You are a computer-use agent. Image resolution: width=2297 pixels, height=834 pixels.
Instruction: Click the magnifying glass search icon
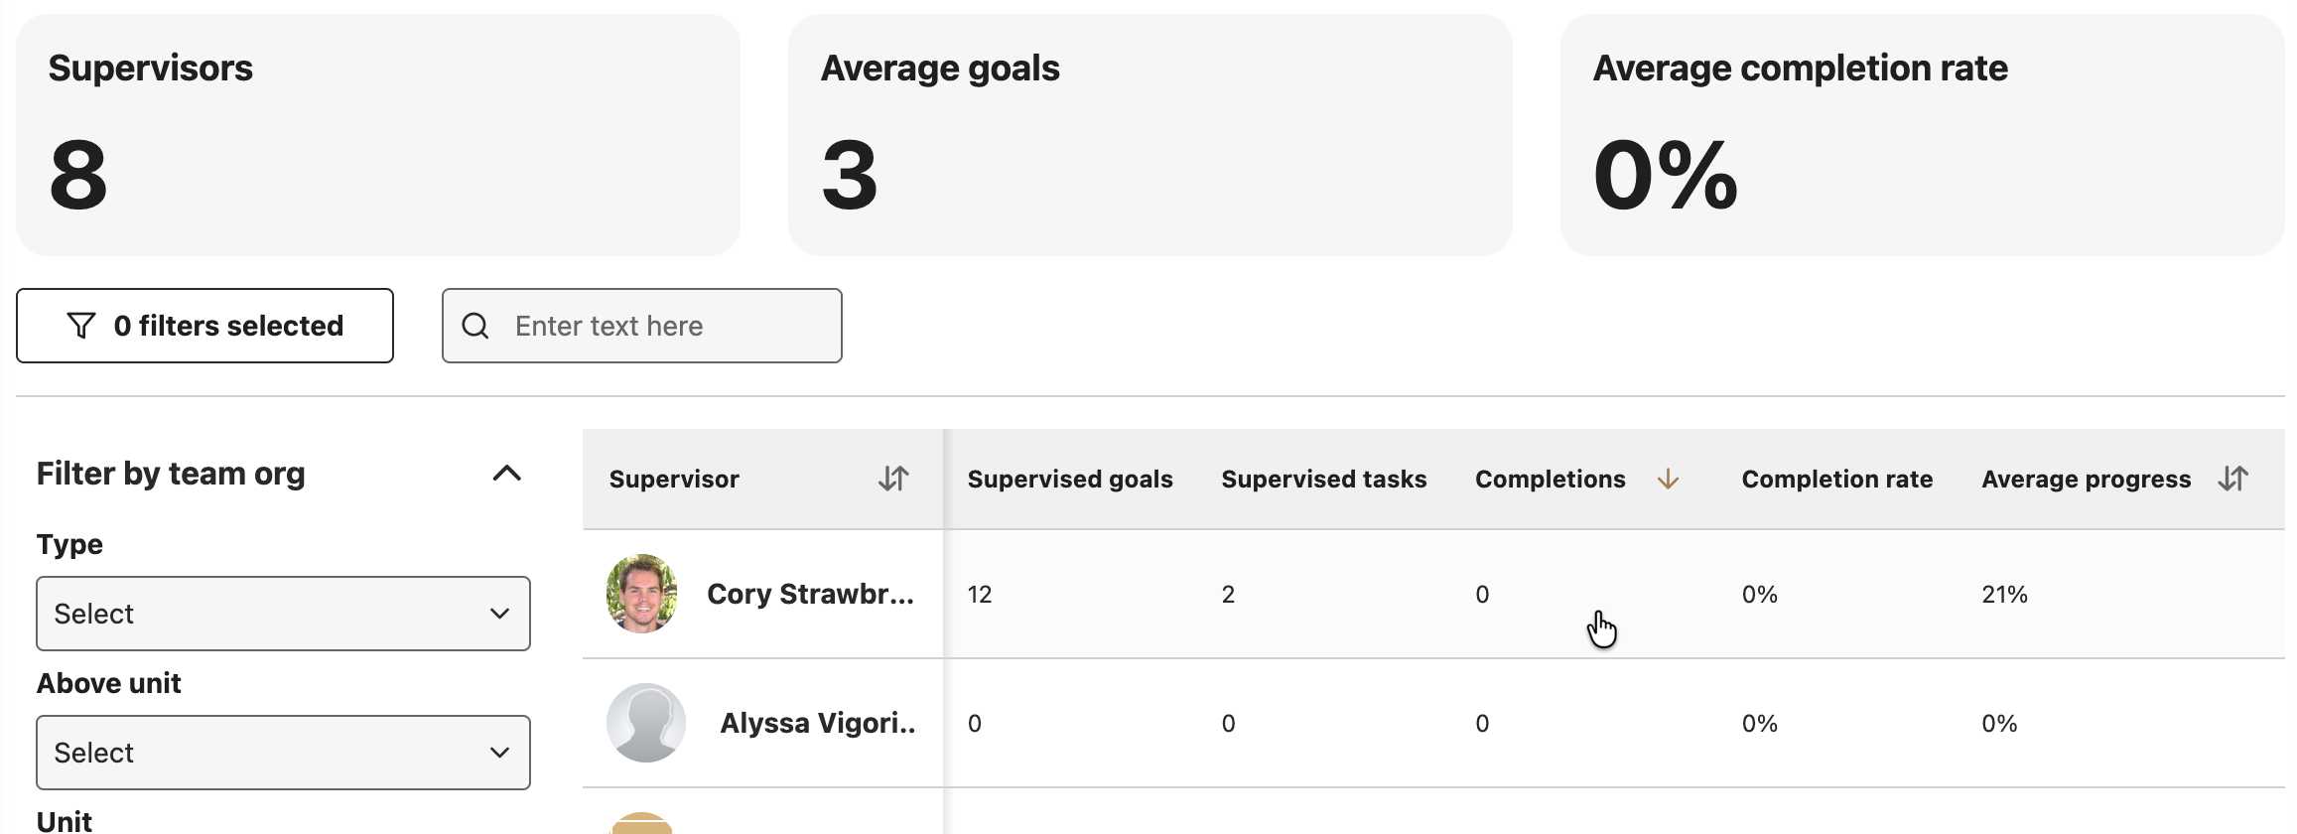pyautogui.click(x=475, y=326)
